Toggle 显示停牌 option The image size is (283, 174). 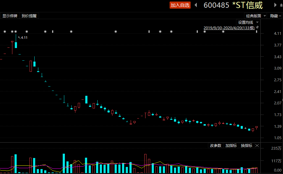[10, 16]
